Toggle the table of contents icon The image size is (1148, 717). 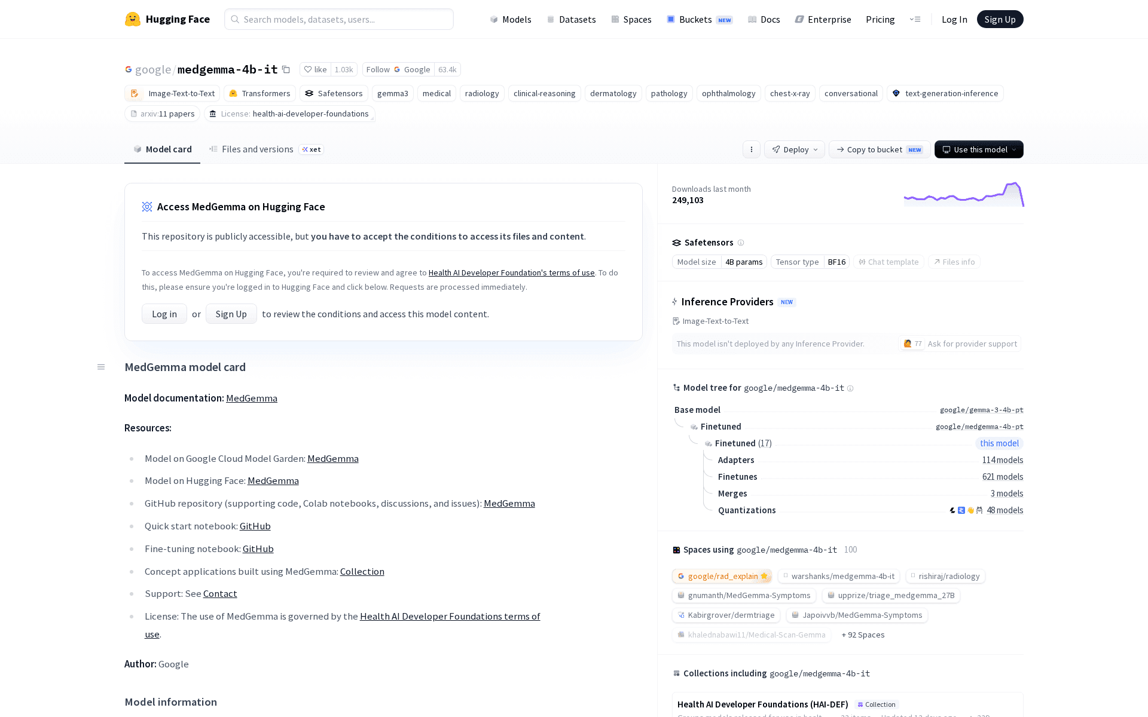[x=101, y=367]
